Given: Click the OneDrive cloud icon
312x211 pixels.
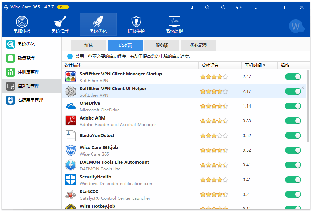Looking at the screenshot, I should coord(71,106).
